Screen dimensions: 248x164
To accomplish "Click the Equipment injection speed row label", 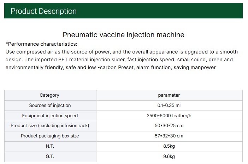I will click(x=50, y=115).
